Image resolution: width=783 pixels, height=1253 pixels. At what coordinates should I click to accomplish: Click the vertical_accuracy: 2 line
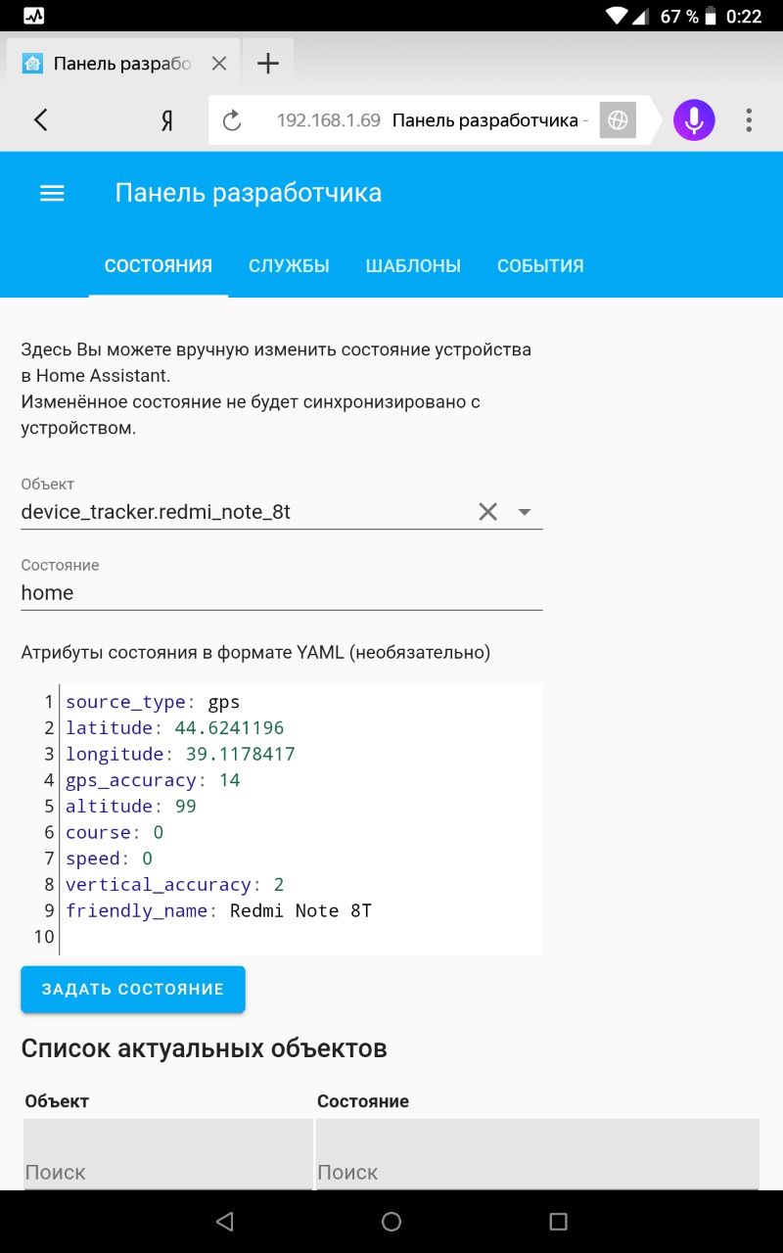pos(175,885)
